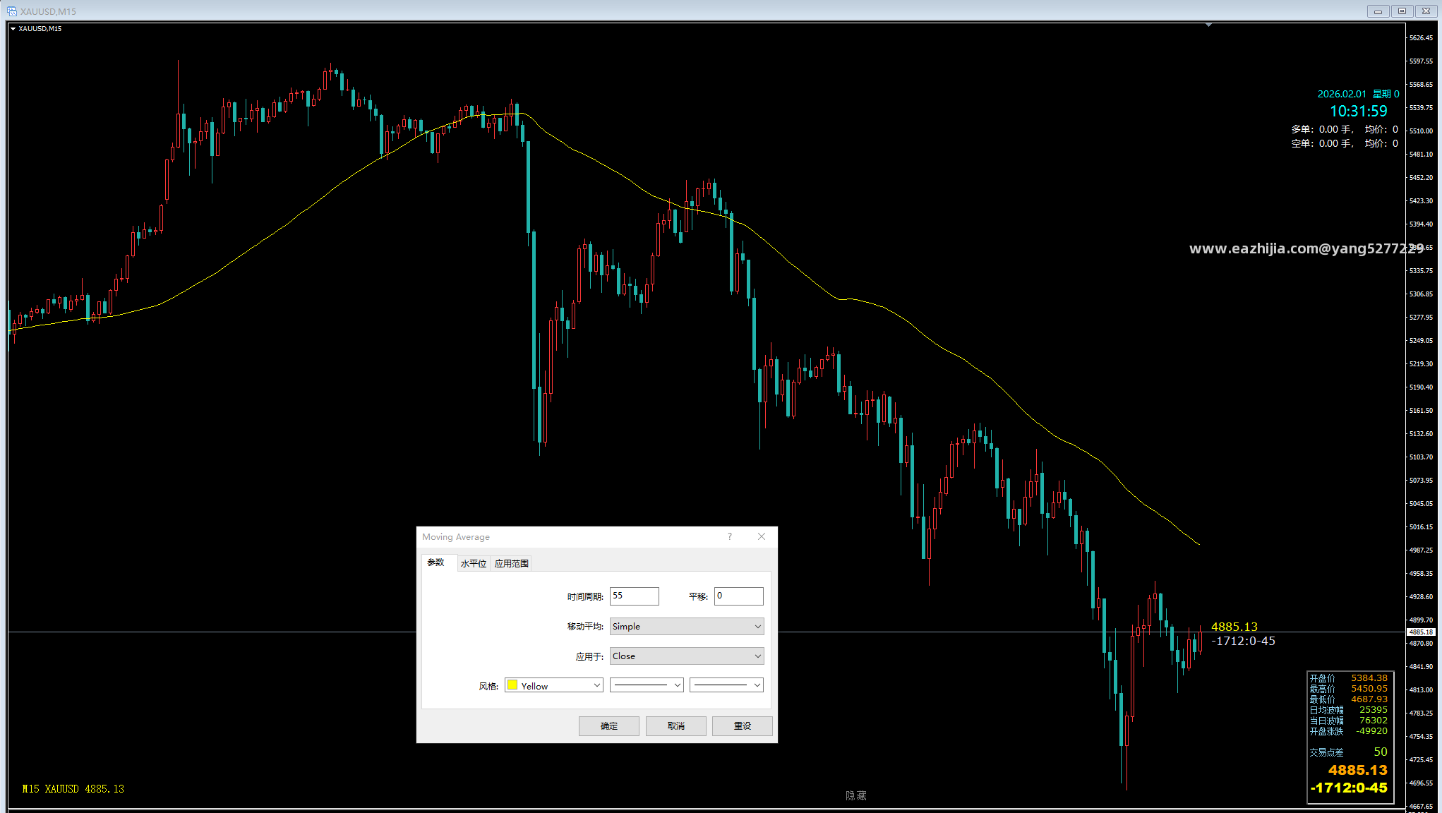Click the 平移 input field
Image resolution: width=1442 pixels, height=813 pixels.
coord(738,596)
